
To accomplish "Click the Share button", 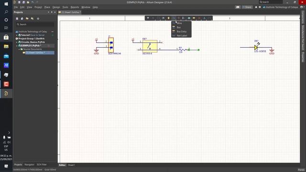I will tap(247, 7).
